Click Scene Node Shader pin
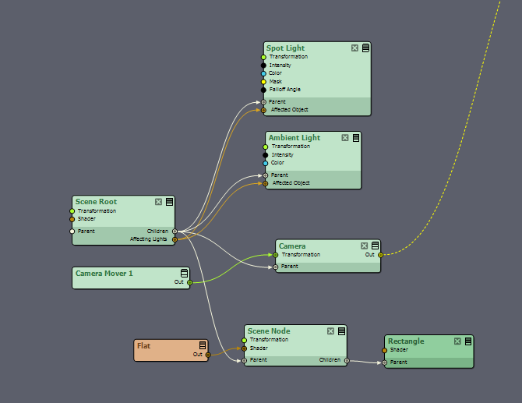 coord(245,348)
